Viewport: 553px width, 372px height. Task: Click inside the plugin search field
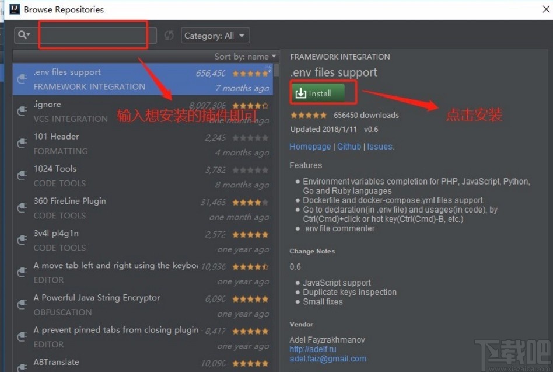click(x=93, y=35)
